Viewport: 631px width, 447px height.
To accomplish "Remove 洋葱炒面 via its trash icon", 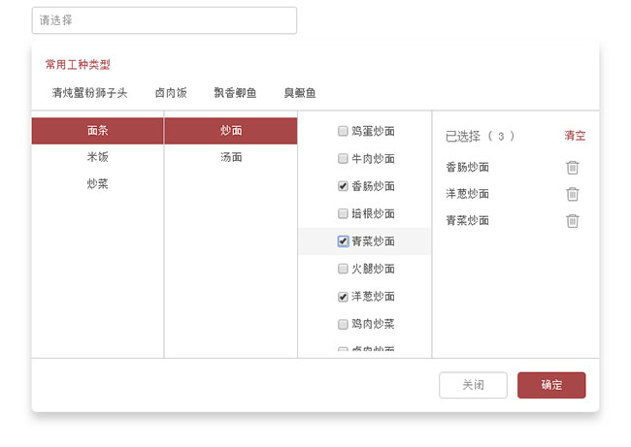I will click(x=573, y=194).
